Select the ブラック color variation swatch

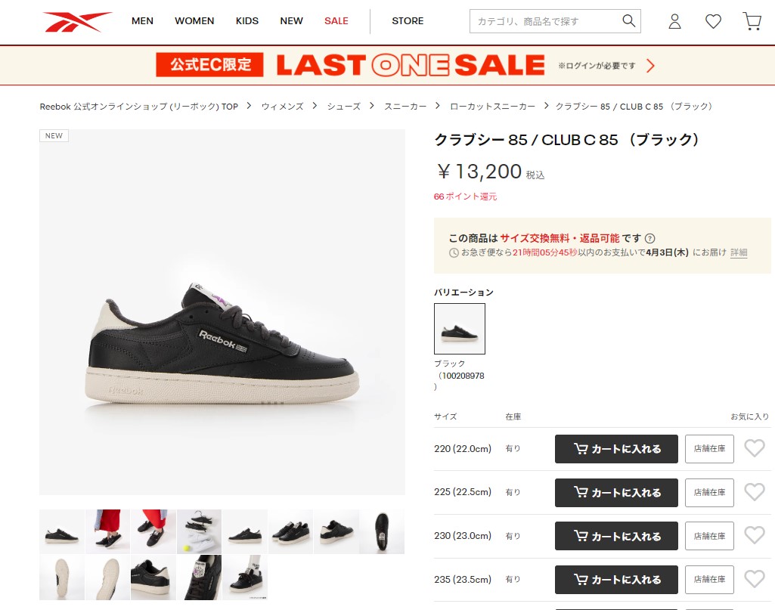(x=460, y=329)
